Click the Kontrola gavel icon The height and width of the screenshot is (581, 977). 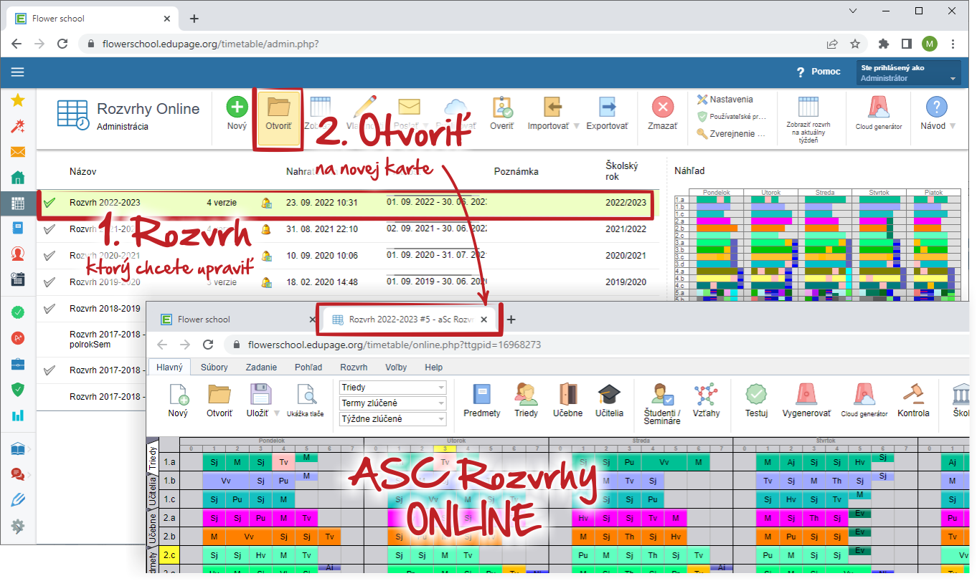point(913,400)
